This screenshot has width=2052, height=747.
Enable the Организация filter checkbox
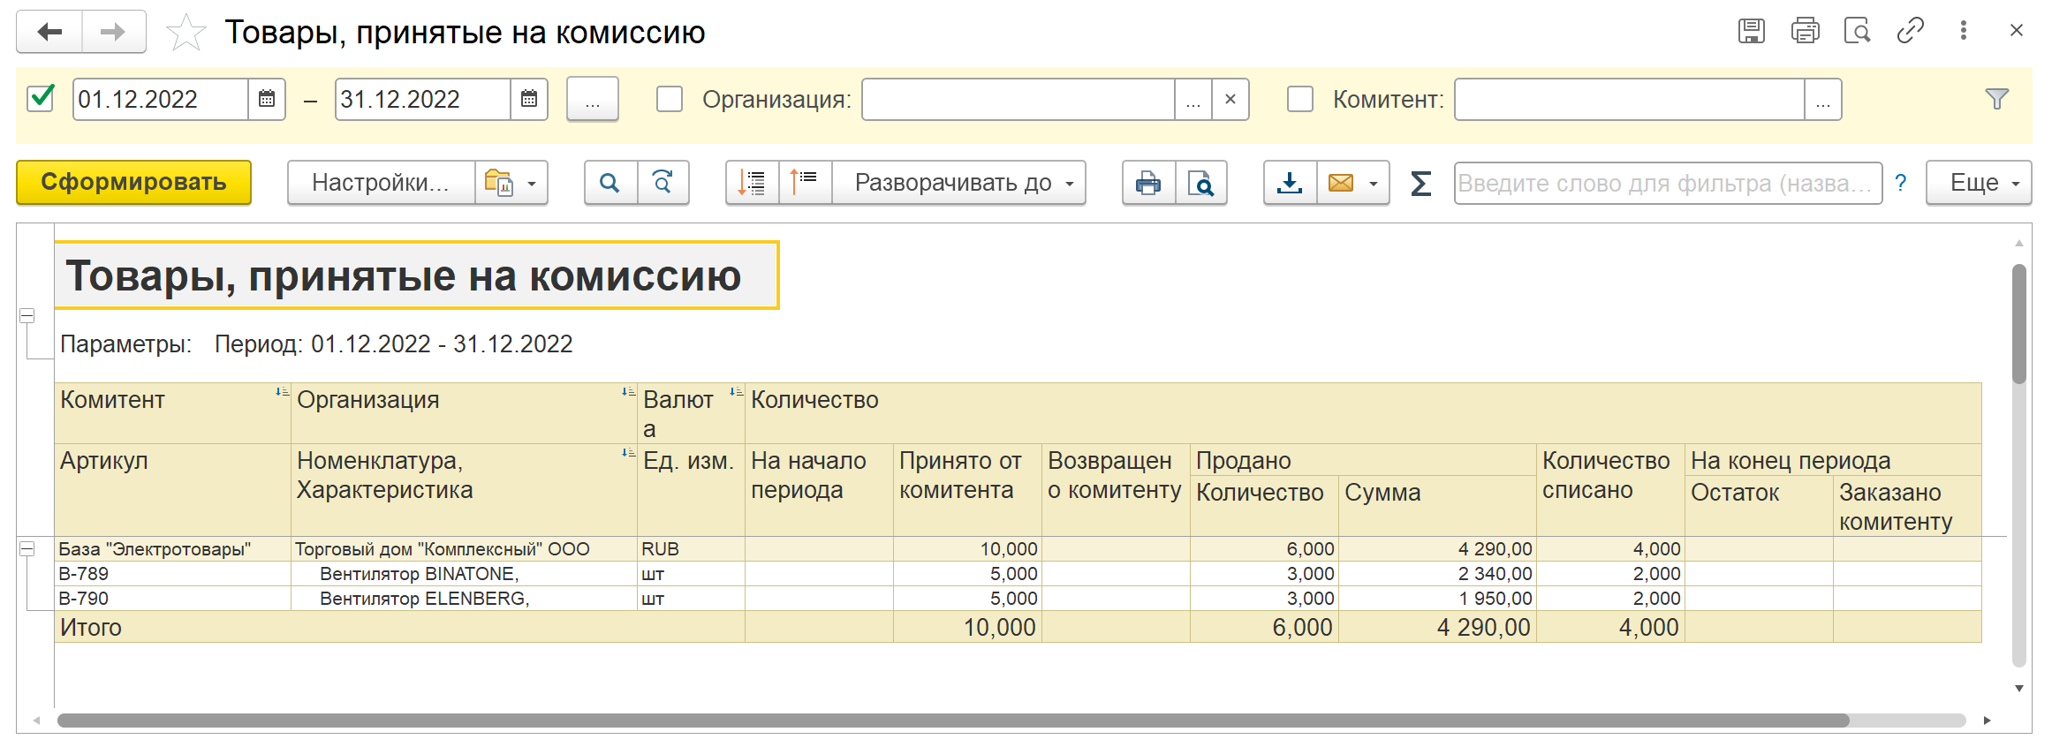(x=670, y=99)
